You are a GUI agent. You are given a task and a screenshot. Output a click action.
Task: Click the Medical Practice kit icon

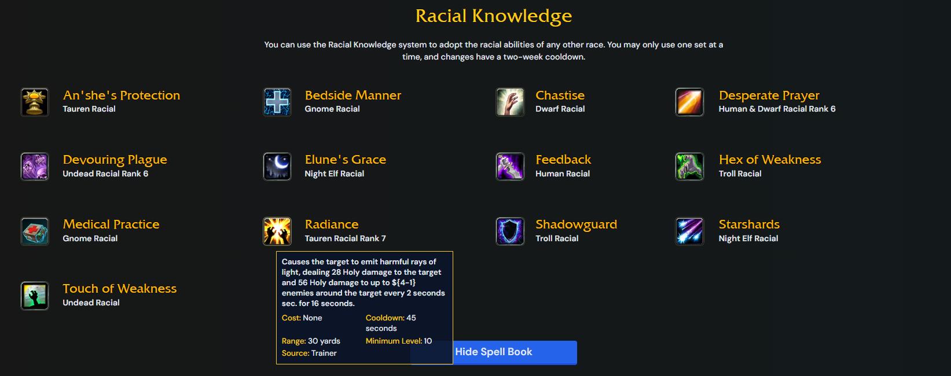35,231
